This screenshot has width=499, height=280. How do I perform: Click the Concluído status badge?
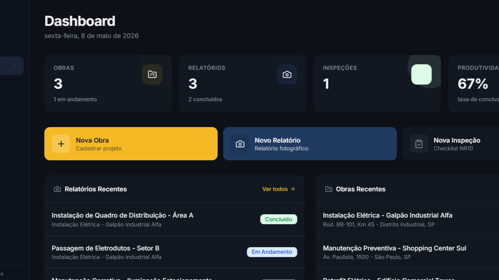[279, 219]
